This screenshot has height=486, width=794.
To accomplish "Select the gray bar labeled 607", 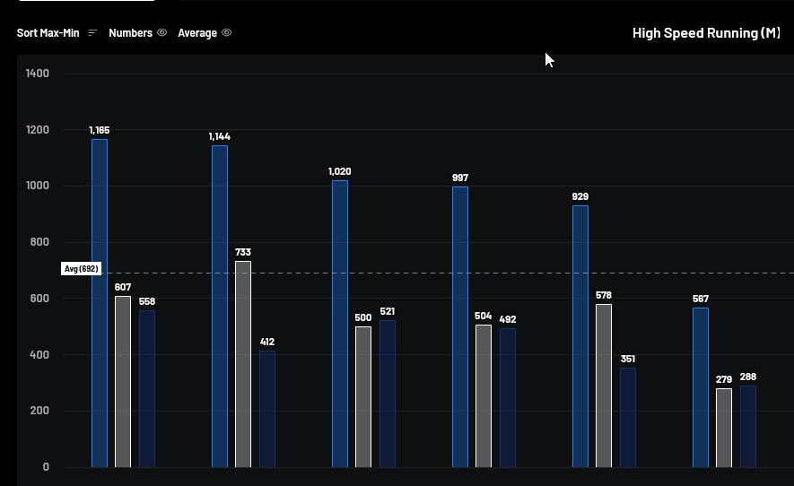I will [x=123, y=382].
